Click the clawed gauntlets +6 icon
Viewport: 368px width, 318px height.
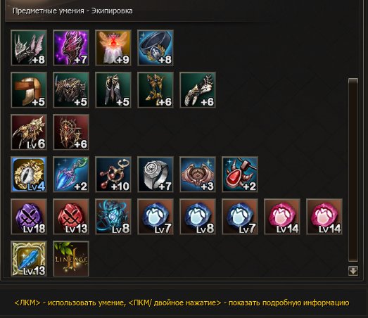[x=198, y=90]
